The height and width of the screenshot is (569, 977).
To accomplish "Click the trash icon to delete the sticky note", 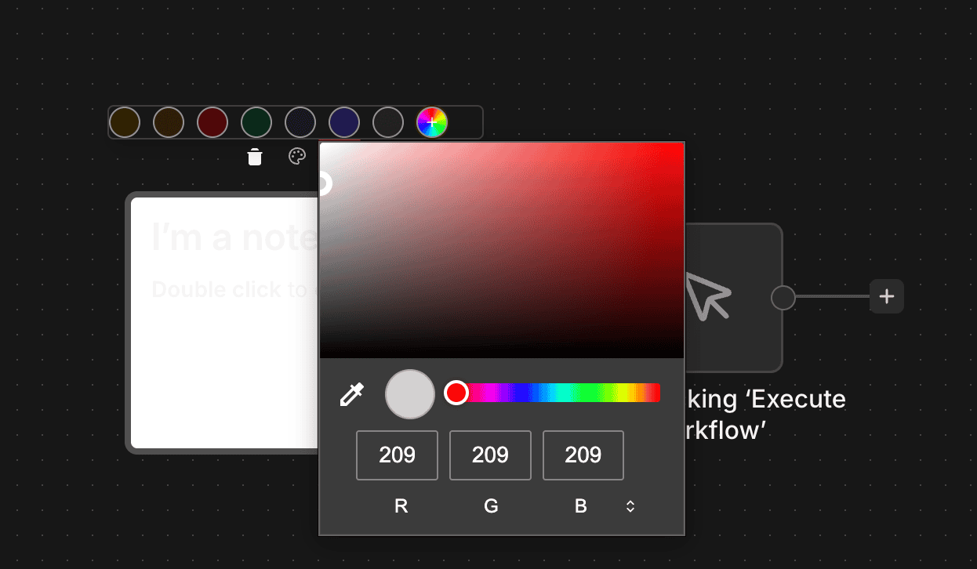I will [254, 157].
